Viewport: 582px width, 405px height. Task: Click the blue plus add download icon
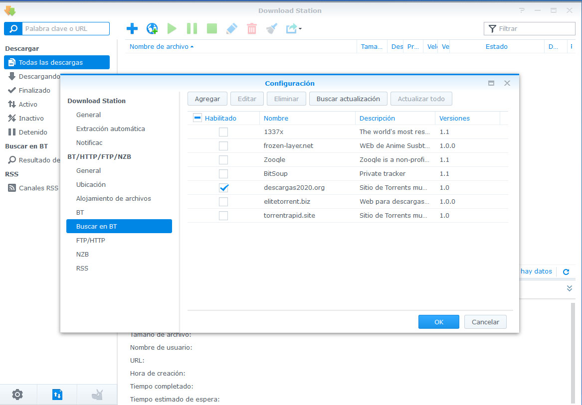coord(132,28)
